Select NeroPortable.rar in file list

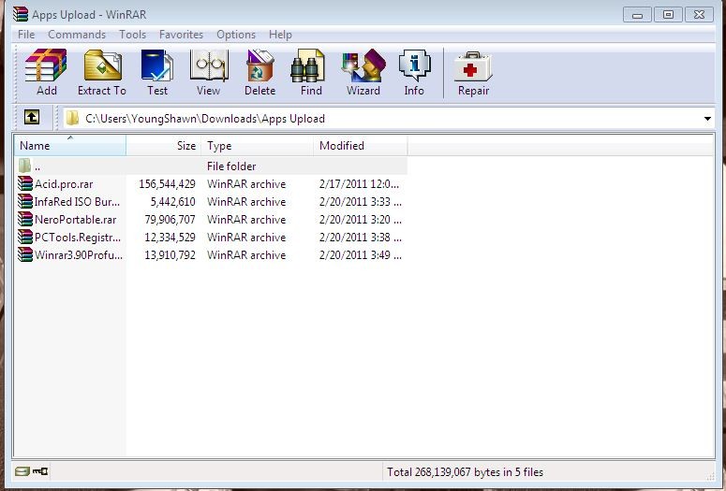click(75, 220)
